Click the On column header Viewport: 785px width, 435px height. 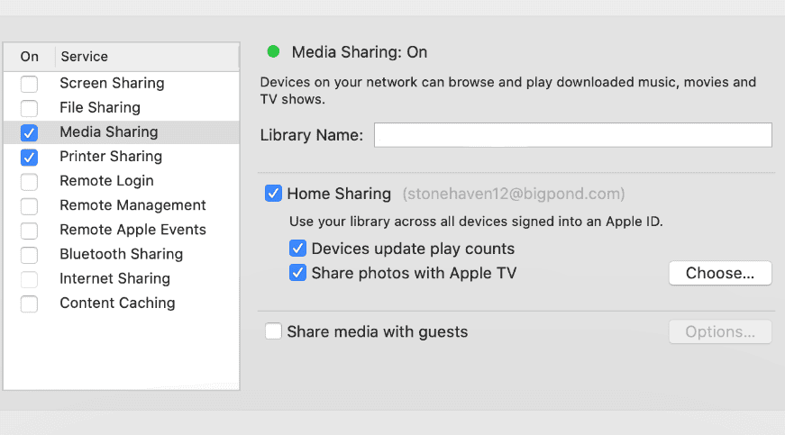[30, 57]
